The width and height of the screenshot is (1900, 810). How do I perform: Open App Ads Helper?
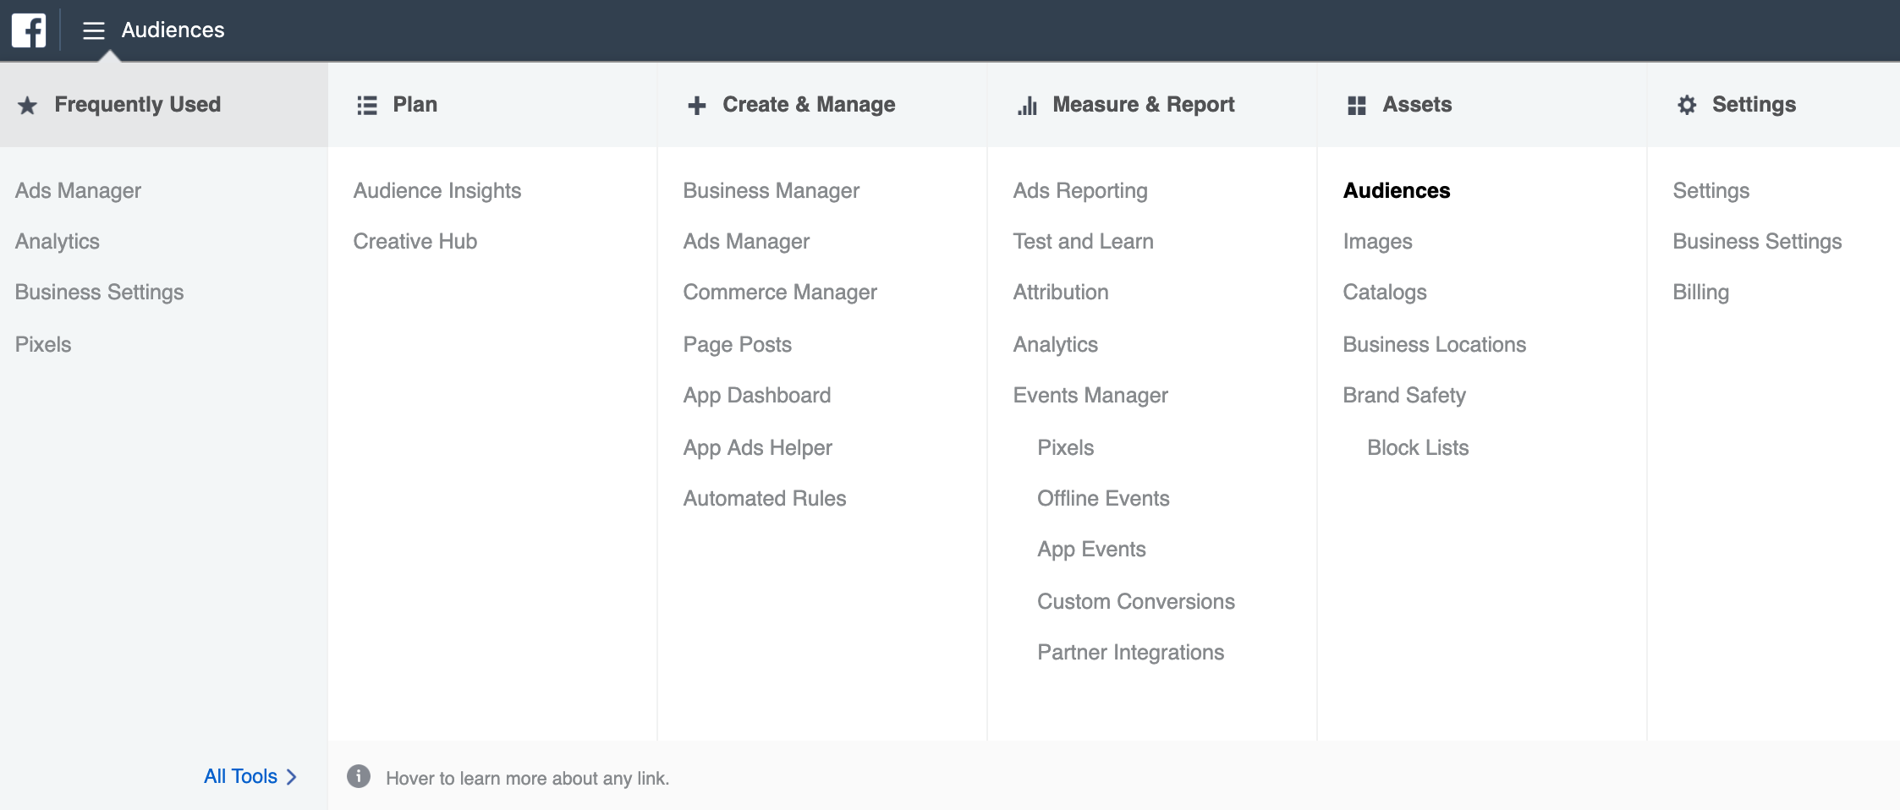758,447
